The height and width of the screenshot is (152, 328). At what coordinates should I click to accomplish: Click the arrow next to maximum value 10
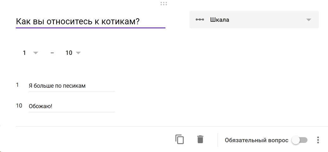tap(78, 53)
